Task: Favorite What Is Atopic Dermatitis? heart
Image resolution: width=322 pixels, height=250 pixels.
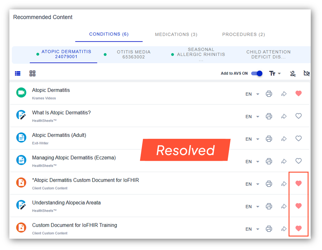Action: tap(299, 116)
